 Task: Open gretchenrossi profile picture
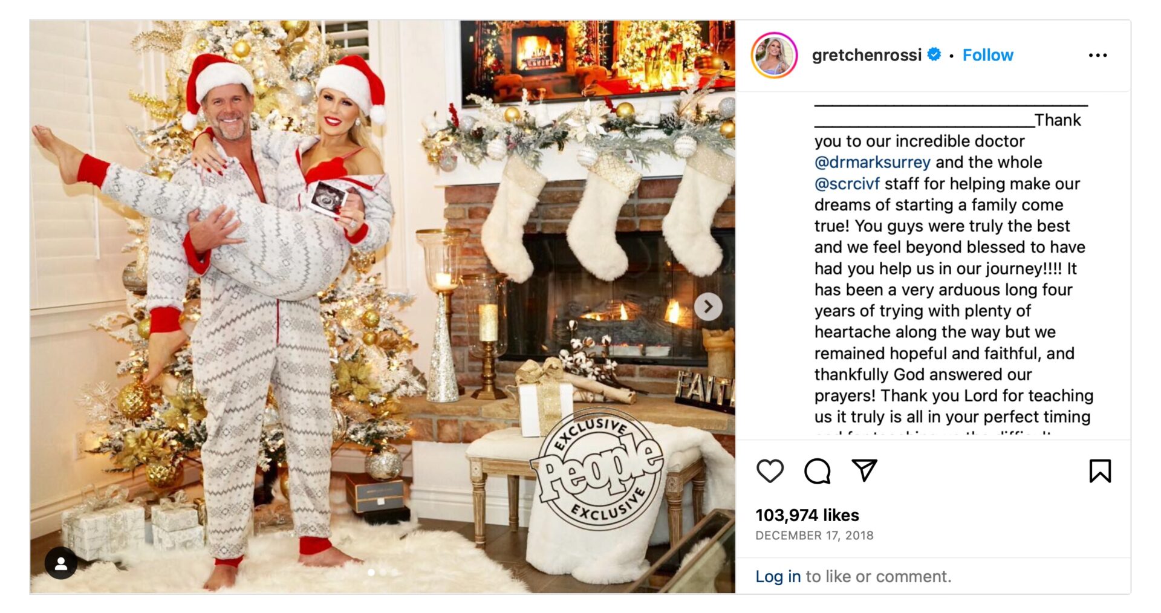774,55
